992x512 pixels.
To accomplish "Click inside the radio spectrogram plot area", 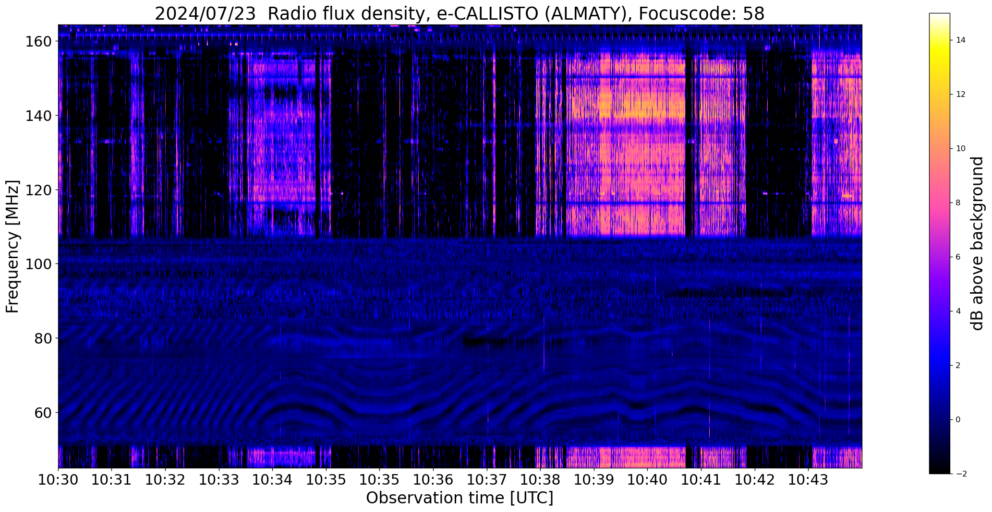I will point(460,246).
